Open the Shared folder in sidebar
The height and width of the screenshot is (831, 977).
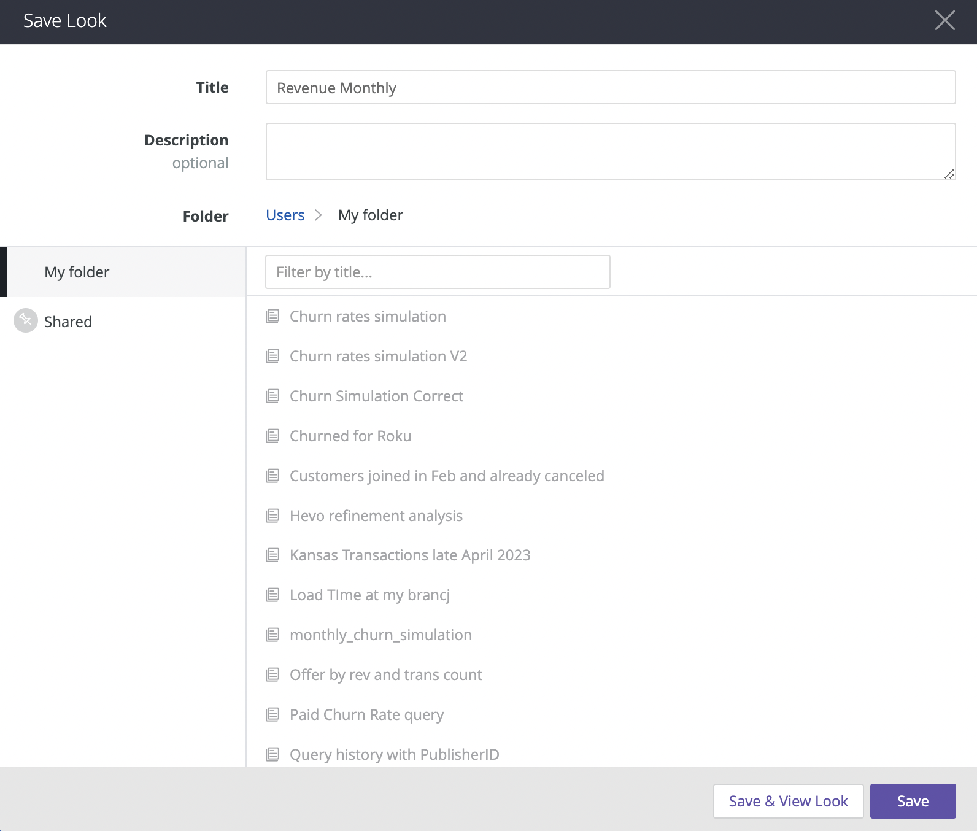pos(123,322)
